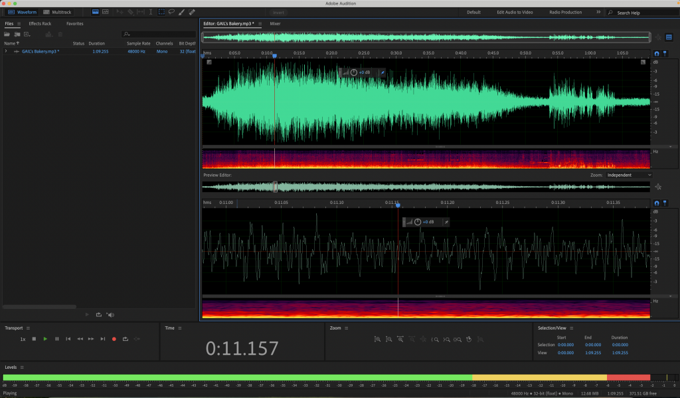Toggle the Spectral Pitch Display button
Screen dimensions: 680x398
pyautogui.click(x=106, y=12)
